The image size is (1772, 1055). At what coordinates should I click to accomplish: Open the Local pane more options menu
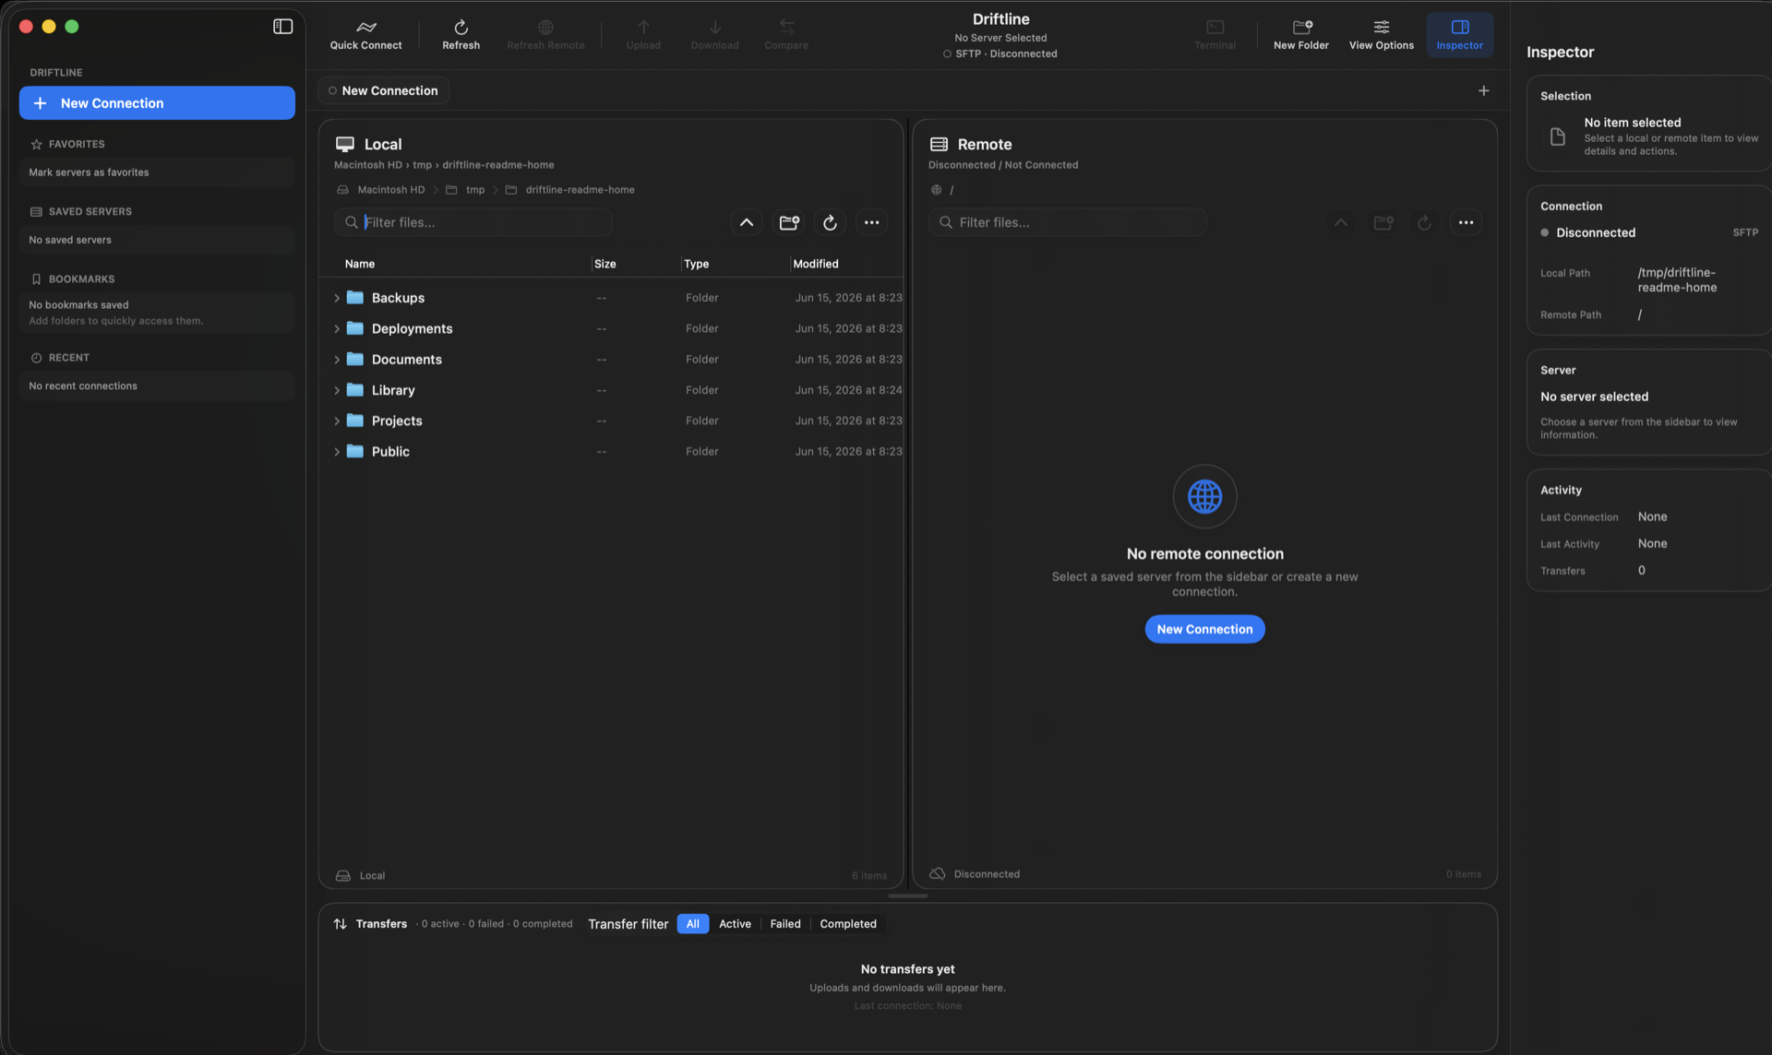(x=871, y=222)
